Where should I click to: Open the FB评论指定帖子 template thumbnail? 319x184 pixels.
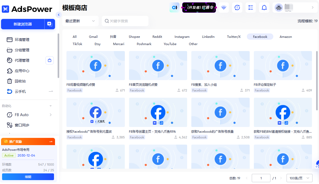283,66
